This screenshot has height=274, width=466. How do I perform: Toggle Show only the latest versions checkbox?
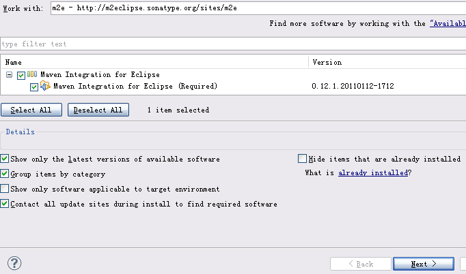pos(4,159)
